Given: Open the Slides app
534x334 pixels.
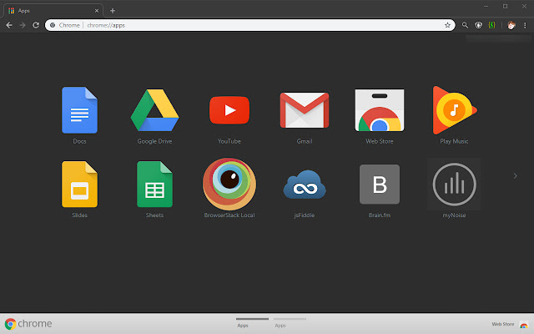Looking at the screenshot, I should [x=79, y=184].
